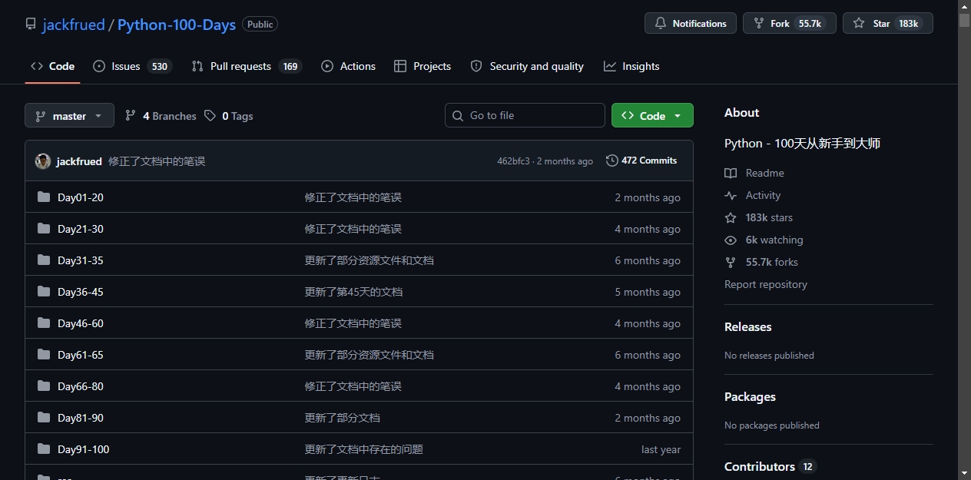This screenshot has height=480, width=971.
Task: Click folder icon beside Day91-100
Action: click(x=44, y=449)
